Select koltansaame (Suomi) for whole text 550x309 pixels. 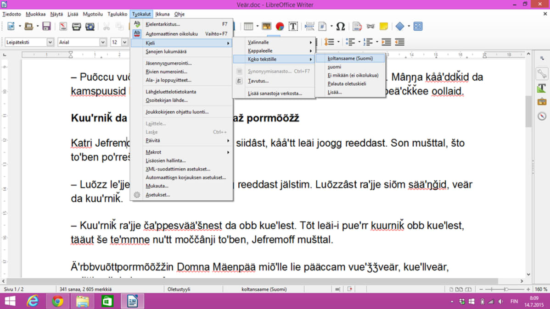tap(350, 59)
